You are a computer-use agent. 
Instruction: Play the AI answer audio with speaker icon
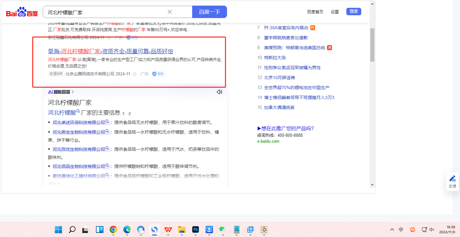[x=220, y=92]
